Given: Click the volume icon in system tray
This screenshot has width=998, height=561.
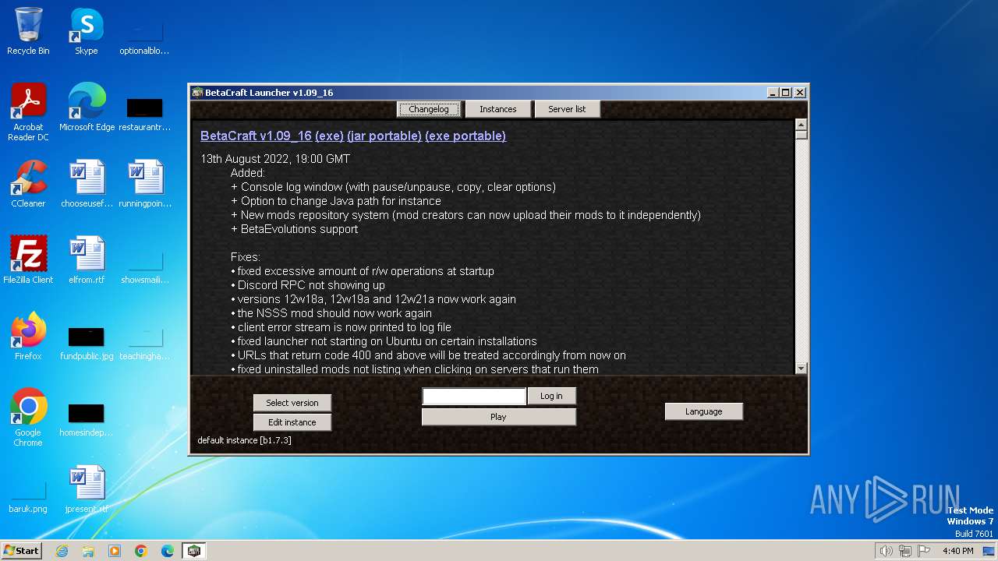Looking at the screenshot, I should [x=887, y=551].
